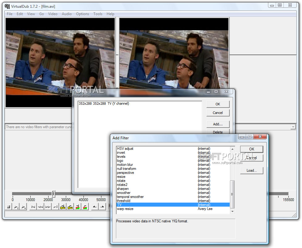Open the Options menu
The height and width of the screenshot is (248, 302).
point(83,14)
